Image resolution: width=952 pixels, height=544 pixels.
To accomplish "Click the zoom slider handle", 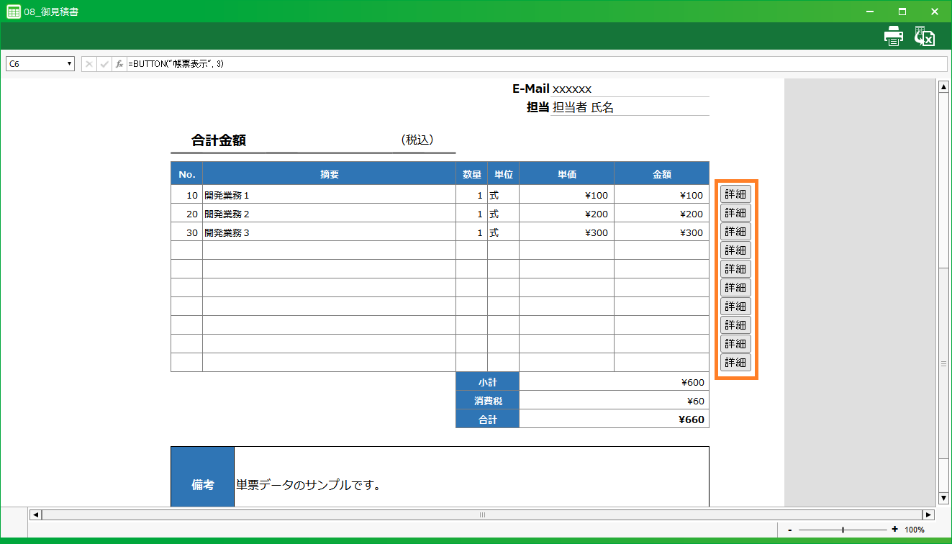I will 843,530.
